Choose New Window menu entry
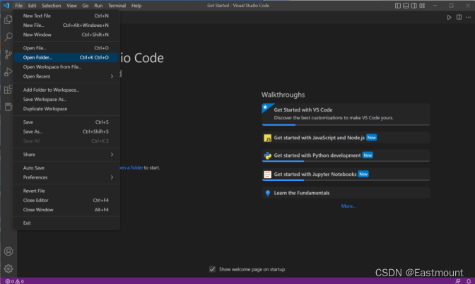This screenshot has height=284, width=475. [66, 35]
